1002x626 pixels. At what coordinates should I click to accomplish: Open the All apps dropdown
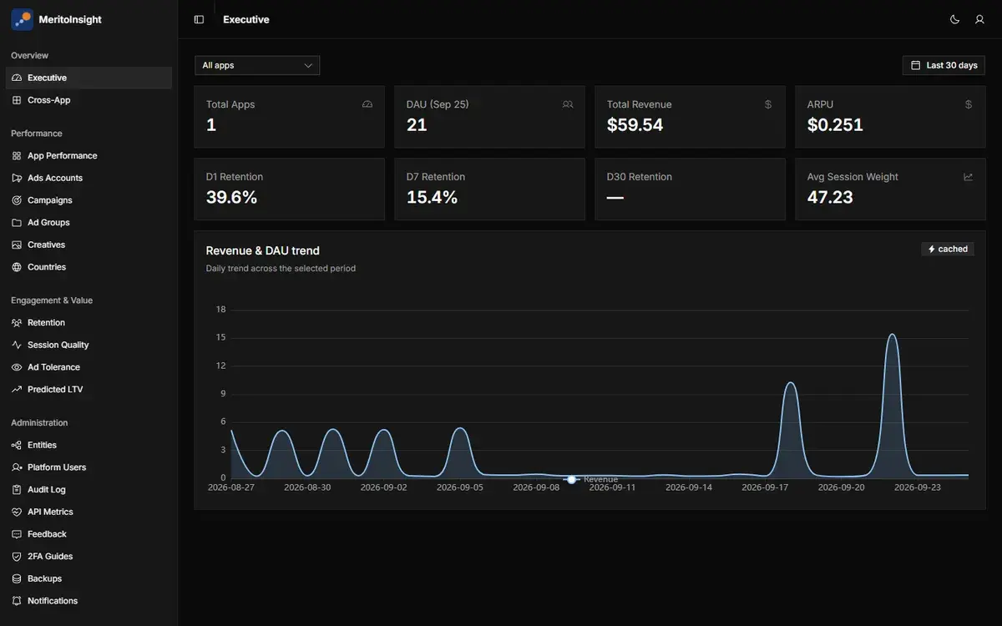click(x=257, y=65)
